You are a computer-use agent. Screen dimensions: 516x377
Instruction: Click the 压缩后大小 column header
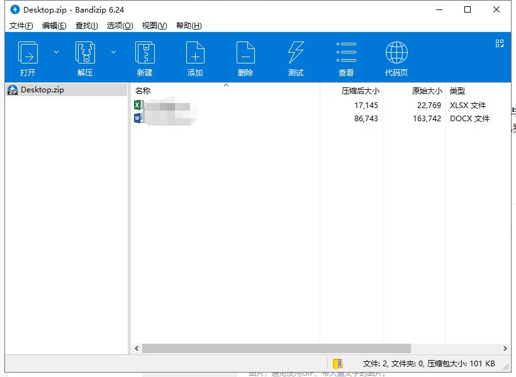(359, 90)
